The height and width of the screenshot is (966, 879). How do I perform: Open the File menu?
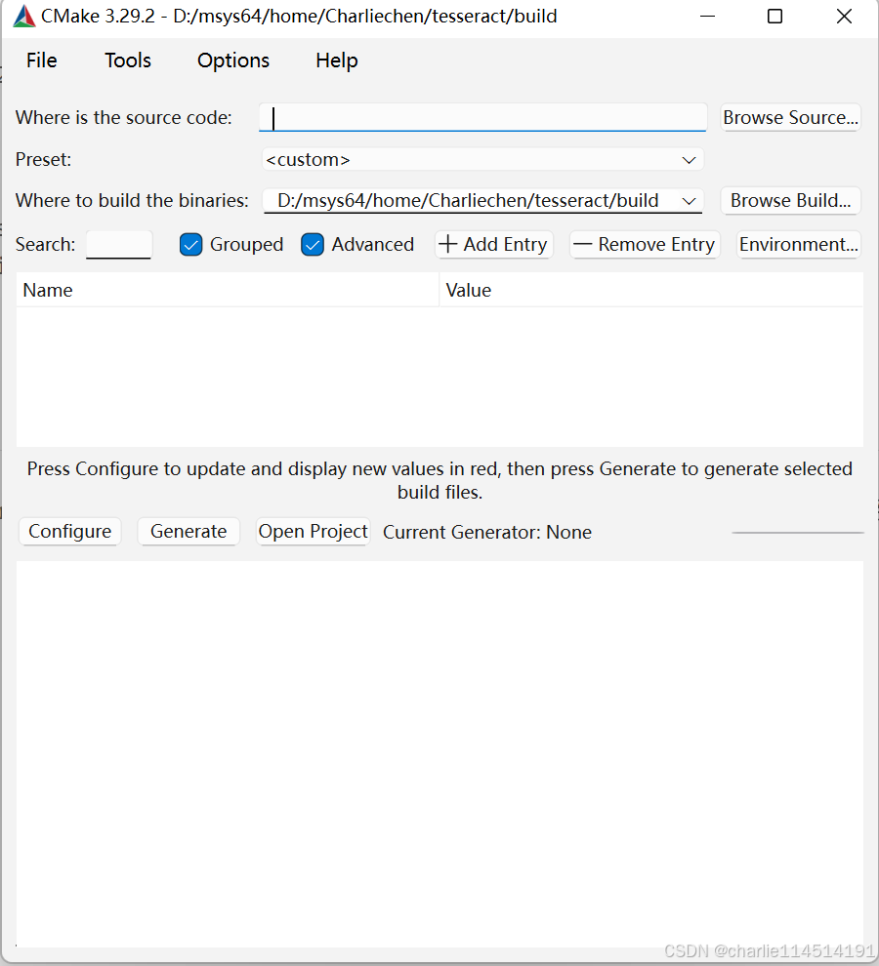point(41,60)
